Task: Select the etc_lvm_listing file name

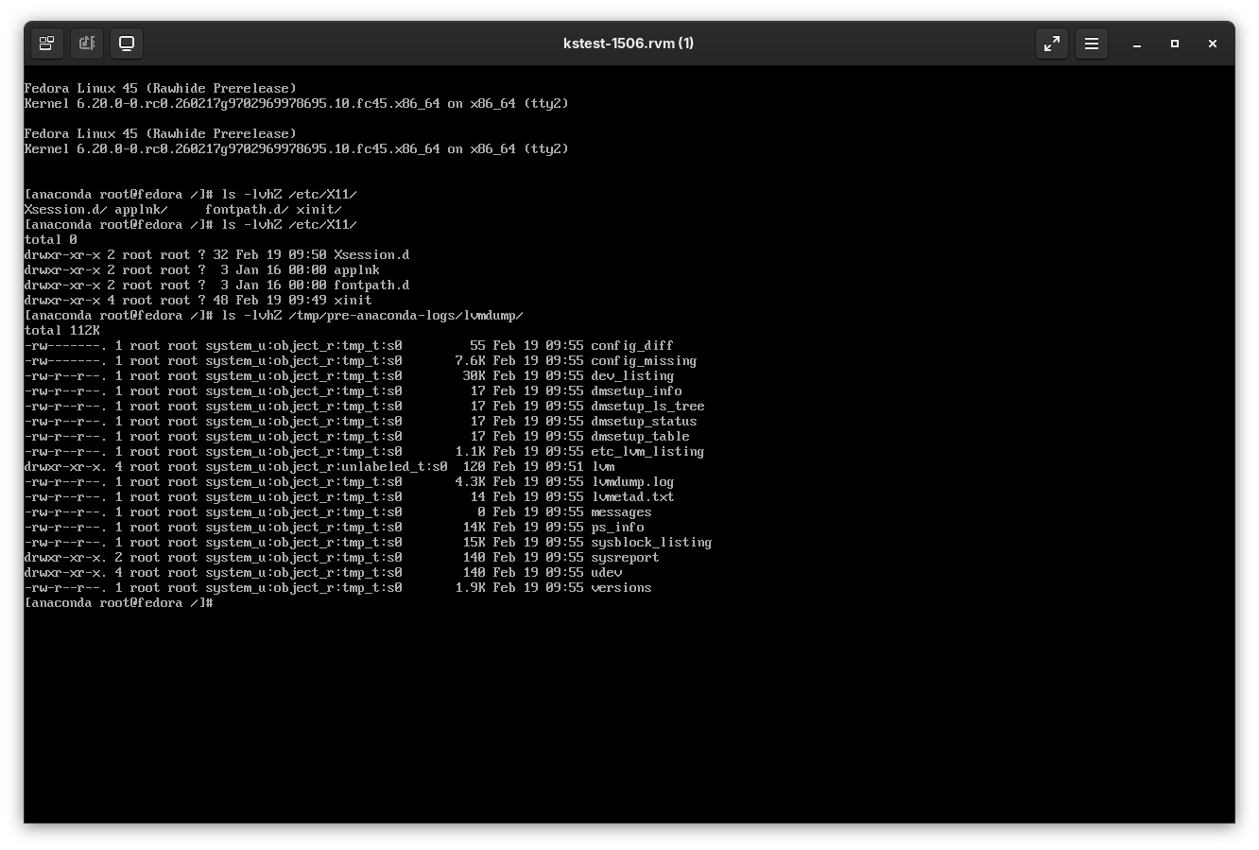Action: (647, 452)
